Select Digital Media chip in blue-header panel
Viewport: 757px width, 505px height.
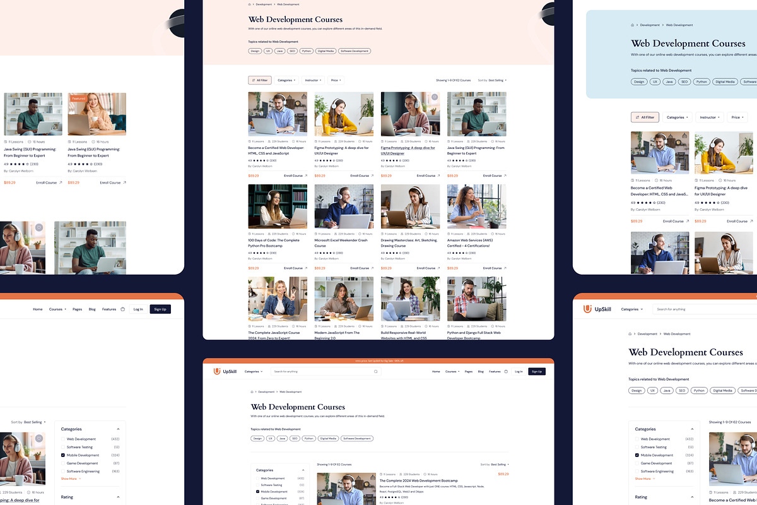tap(725, 81)
